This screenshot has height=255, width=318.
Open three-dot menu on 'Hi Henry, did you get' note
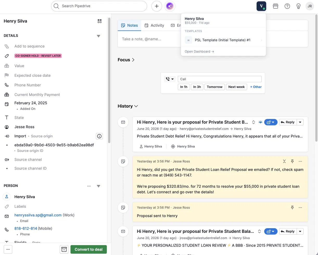300,161
